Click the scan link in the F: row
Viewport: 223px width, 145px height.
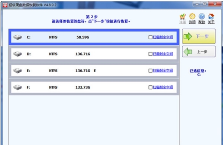point(163,87)
